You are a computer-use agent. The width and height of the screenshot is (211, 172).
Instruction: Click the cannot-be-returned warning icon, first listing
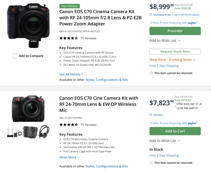click(151, 73)
